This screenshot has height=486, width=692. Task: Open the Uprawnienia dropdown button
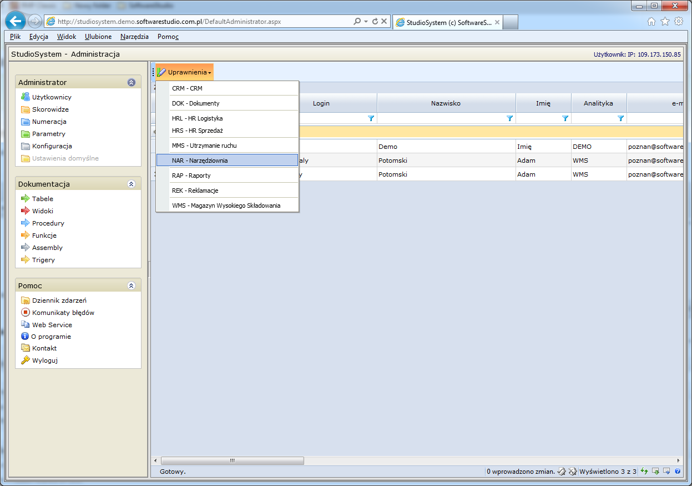pos(184,72)
